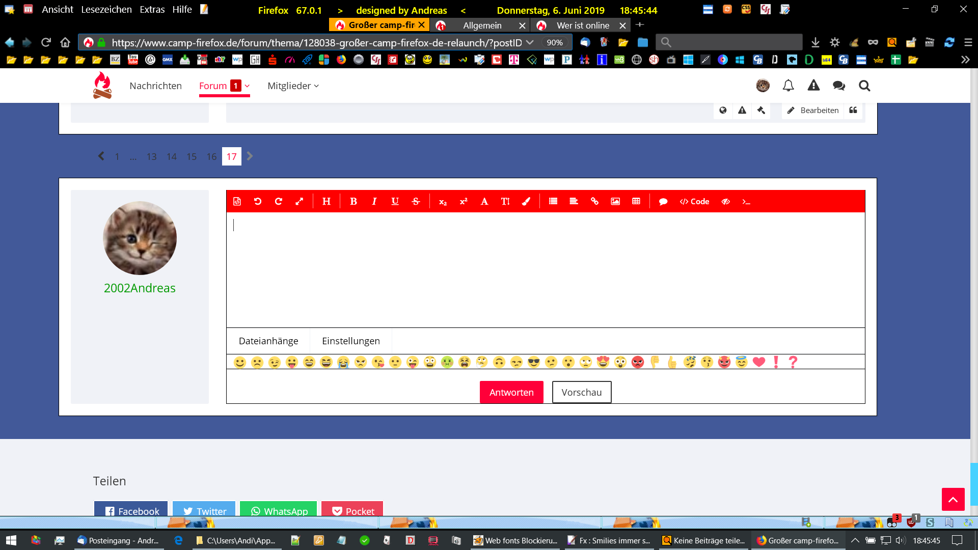Open the heading format dropdown
This screenshot has height=550, width=978.
(x=327, y=202)
